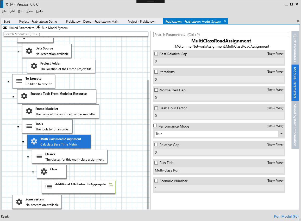Click the gear icon of Emme Modeller module
301x221 pixels.
click(29, 111)
